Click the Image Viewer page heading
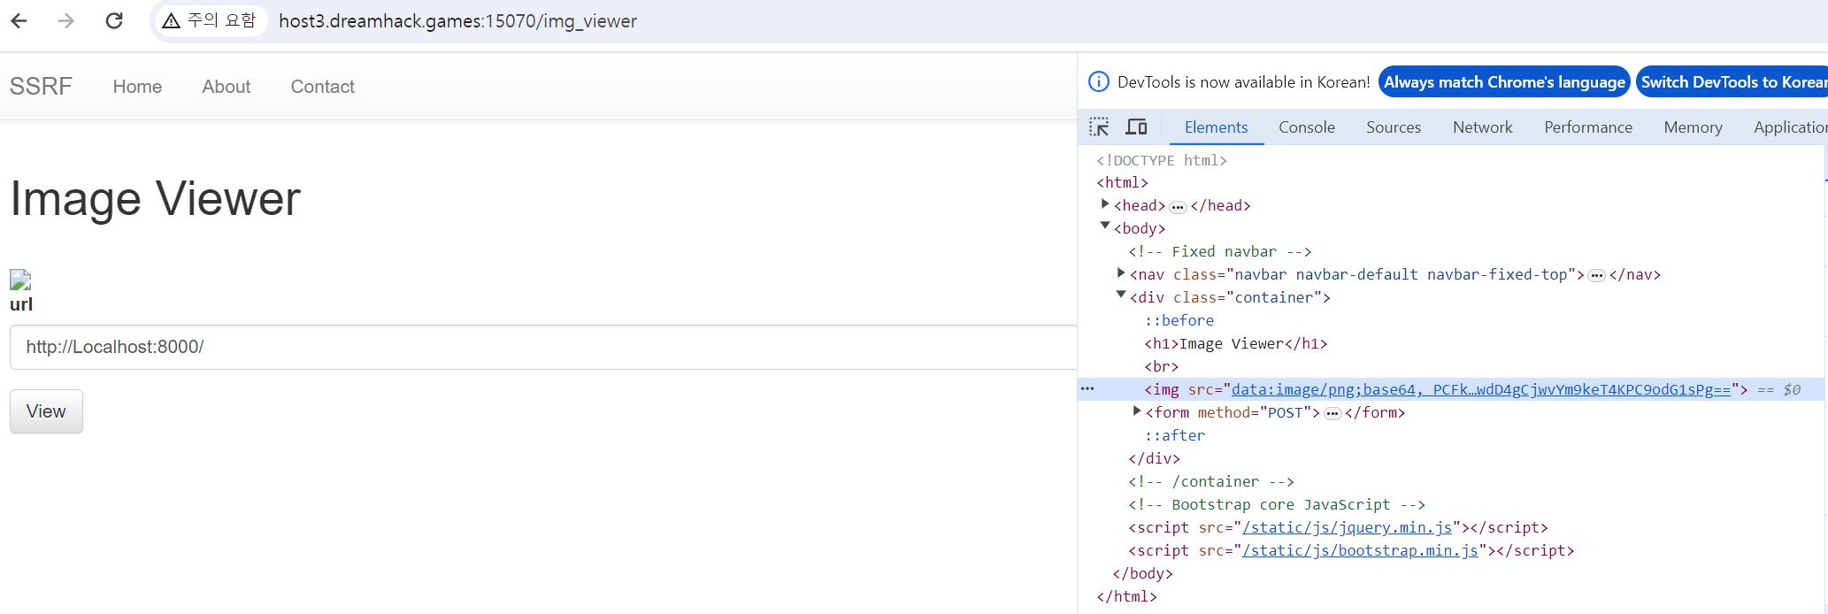 click(x=155, y=198)
